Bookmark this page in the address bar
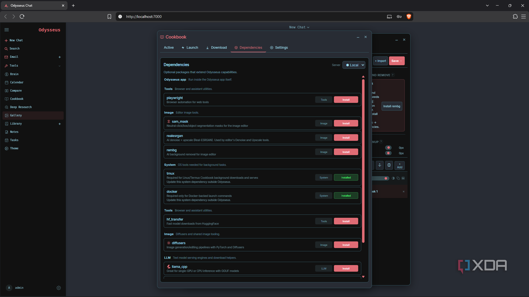Viewport: 529px width, 297px height. tap(109, 17)
